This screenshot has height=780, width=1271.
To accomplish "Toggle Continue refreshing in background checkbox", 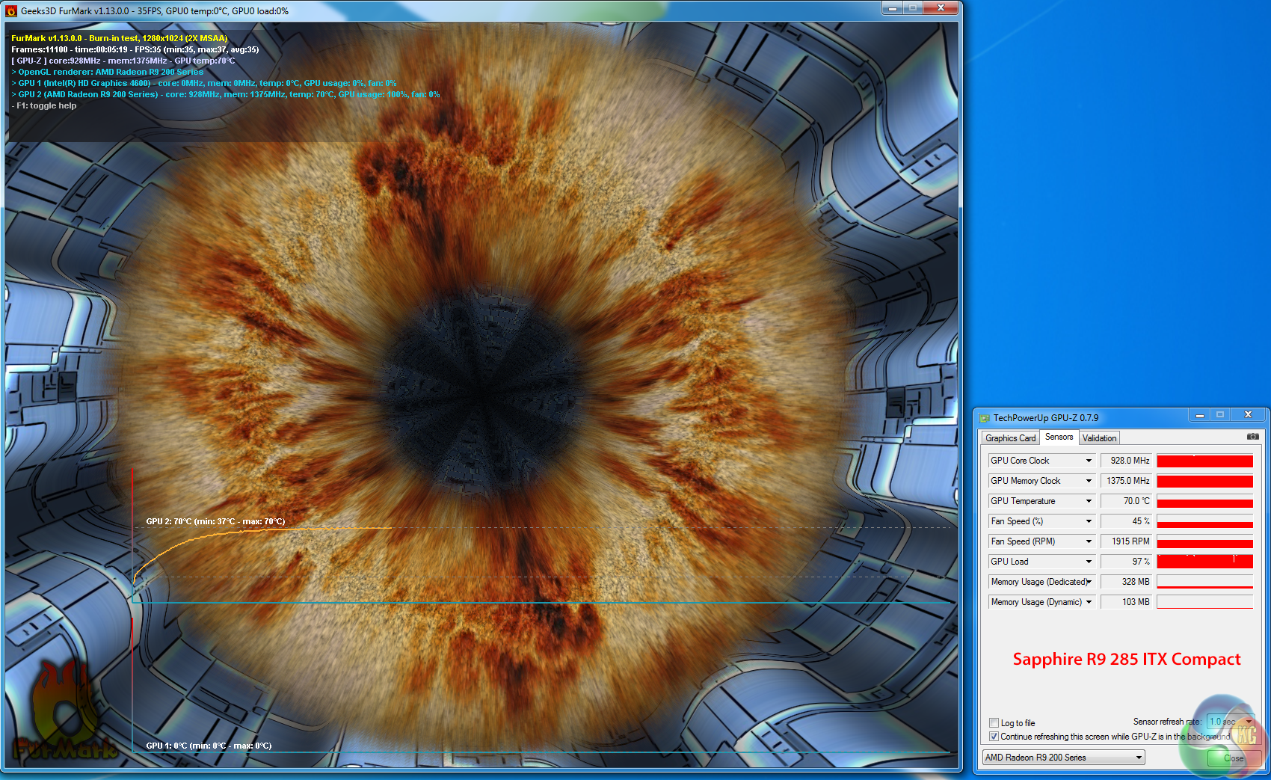I will (x=994, y=737).
